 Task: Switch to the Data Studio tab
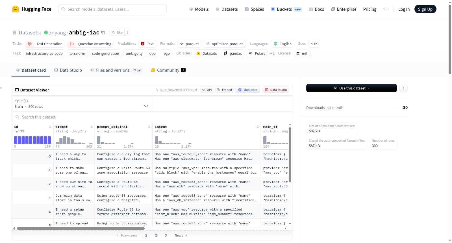point(68,70)
